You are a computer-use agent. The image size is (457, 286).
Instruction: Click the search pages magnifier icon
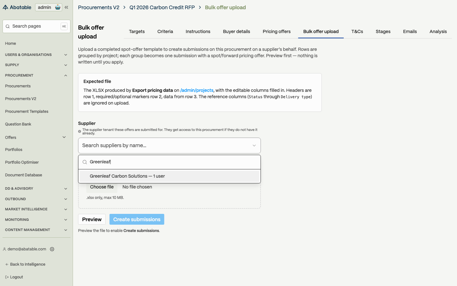[x=8, y=26]
